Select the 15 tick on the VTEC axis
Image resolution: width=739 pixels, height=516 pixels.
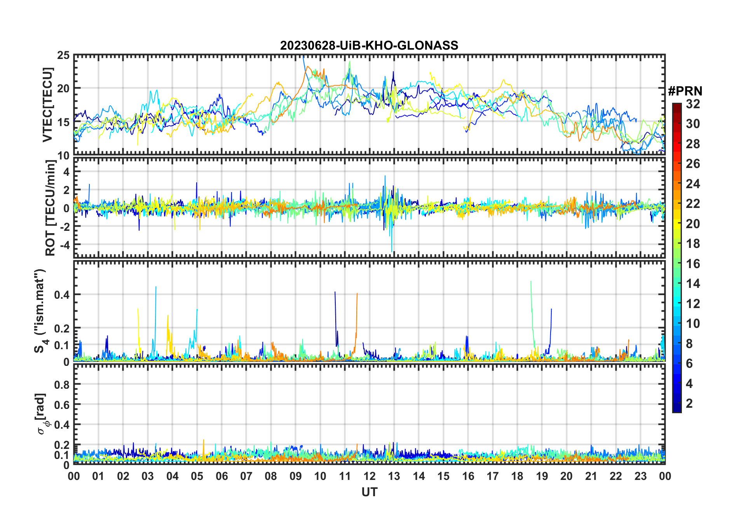click(x=63, y=122)
